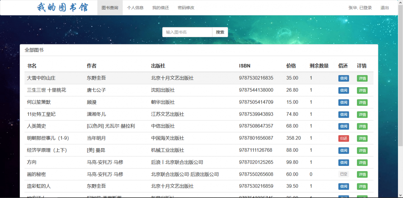This screenshot has height=198, width=403.
Task: Click 张华, 已登录 user label
Action: [x=360, y=8]
